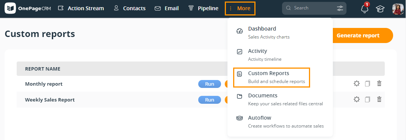406x140 pixels.
Task: Delete the Monthly report
Action: 379,83
